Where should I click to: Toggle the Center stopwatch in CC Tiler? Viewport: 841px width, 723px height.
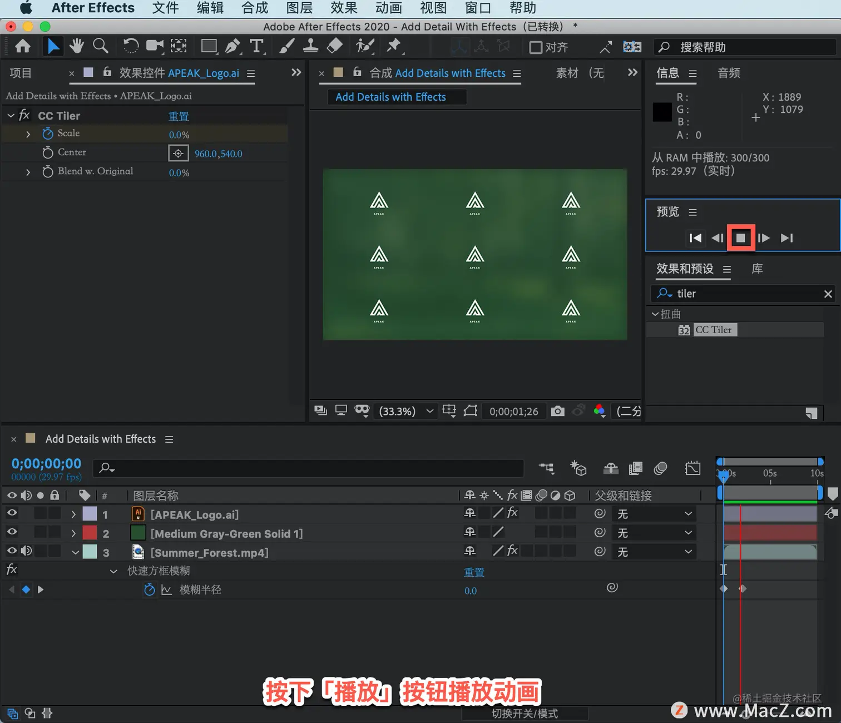[48, 152]
